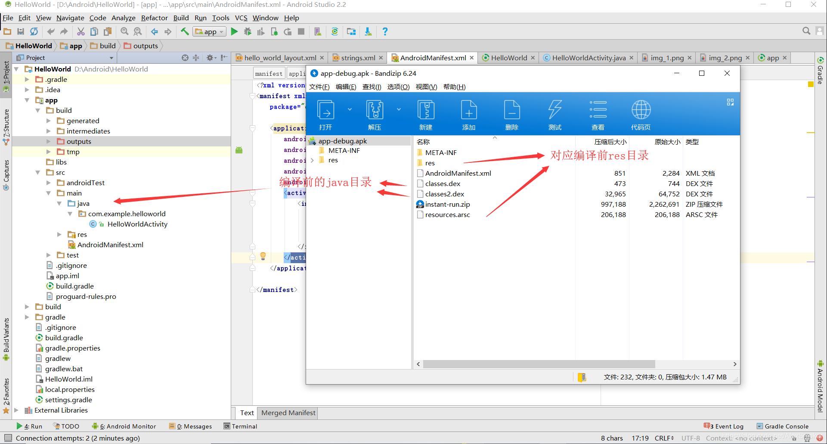Click Scroll from Source target icon

pyautogui.click(x=185, y=58)
